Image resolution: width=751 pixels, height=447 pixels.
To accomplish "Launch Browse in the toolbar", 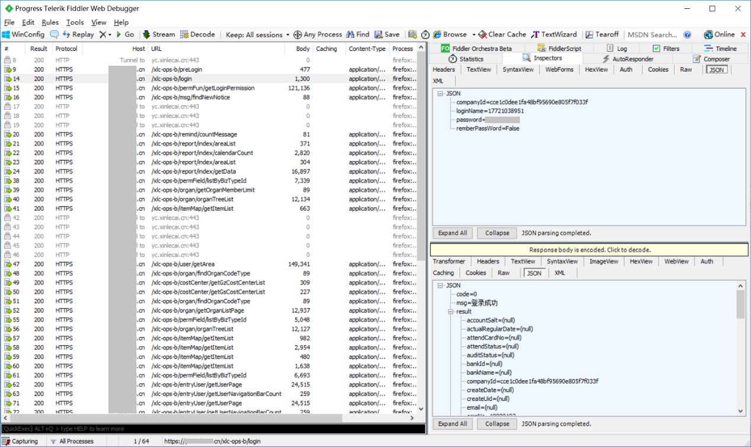I will [450, 34].
